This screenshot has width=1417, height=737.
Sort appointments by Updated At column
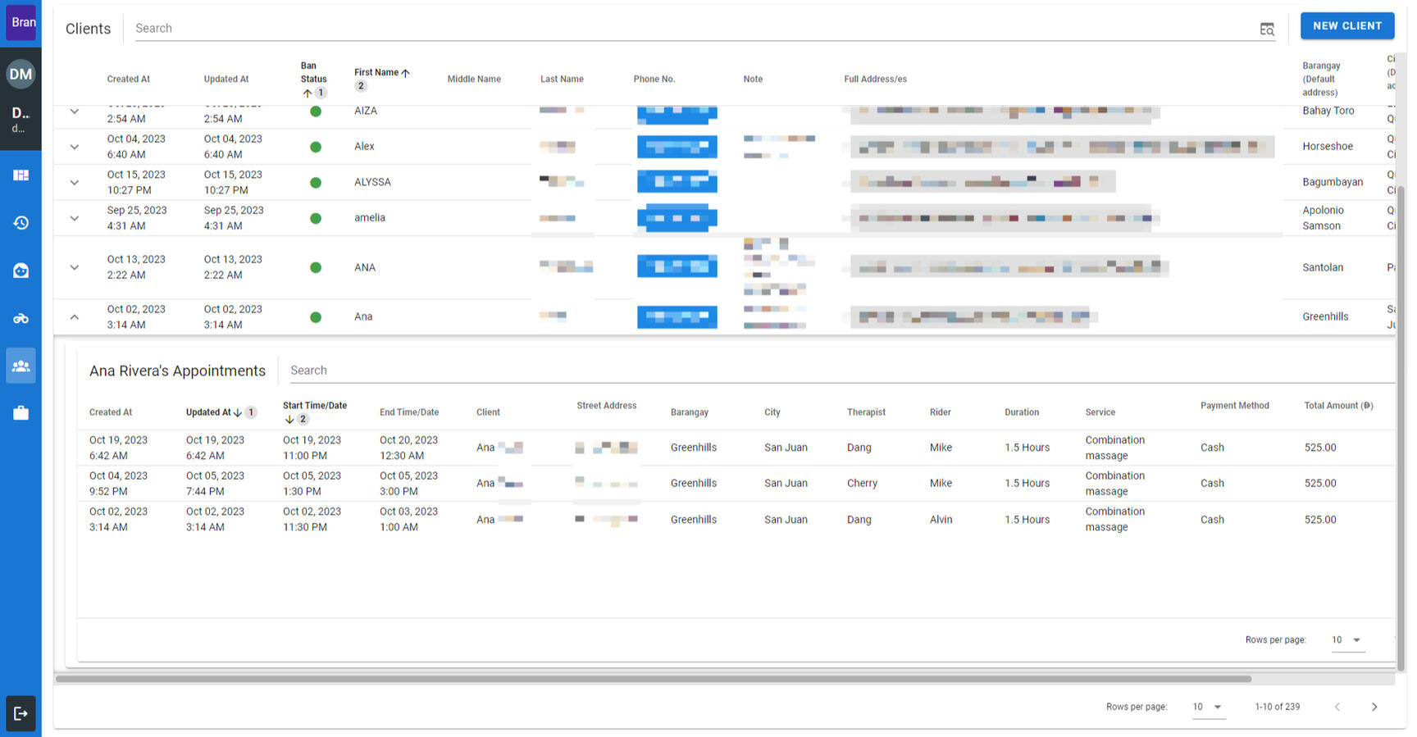pyautogui.click(x=208, y=412)
